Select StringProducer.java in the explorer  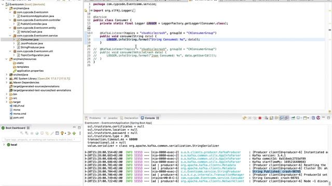pos(32,47)
